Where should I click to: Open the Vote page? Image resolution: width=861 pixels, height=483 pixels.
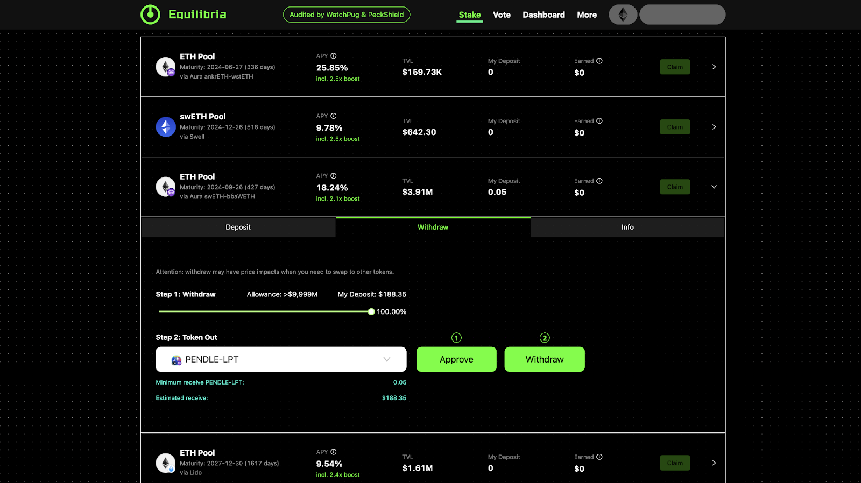(x=502, y=15)
